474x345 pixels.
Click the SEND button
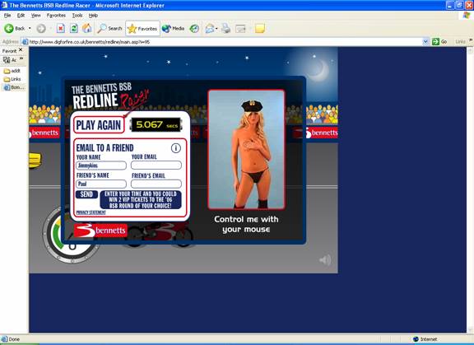tap(86, 194)
